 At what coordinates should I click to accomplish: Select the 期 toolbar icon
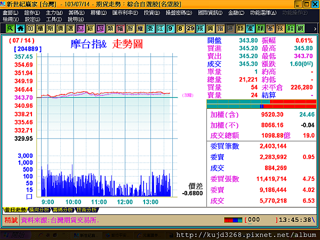point(50,28)
